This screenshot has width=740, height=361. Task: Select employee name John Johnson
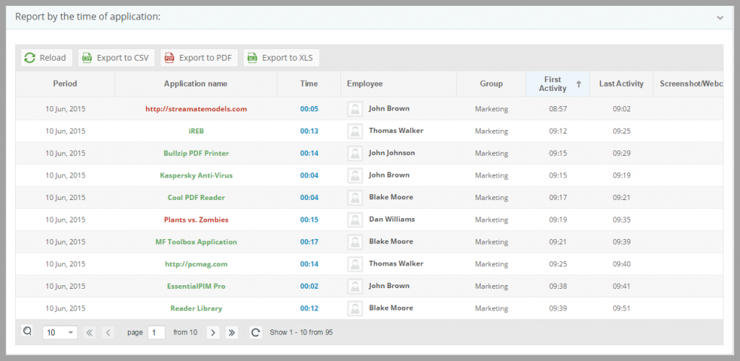click(392, 152)
